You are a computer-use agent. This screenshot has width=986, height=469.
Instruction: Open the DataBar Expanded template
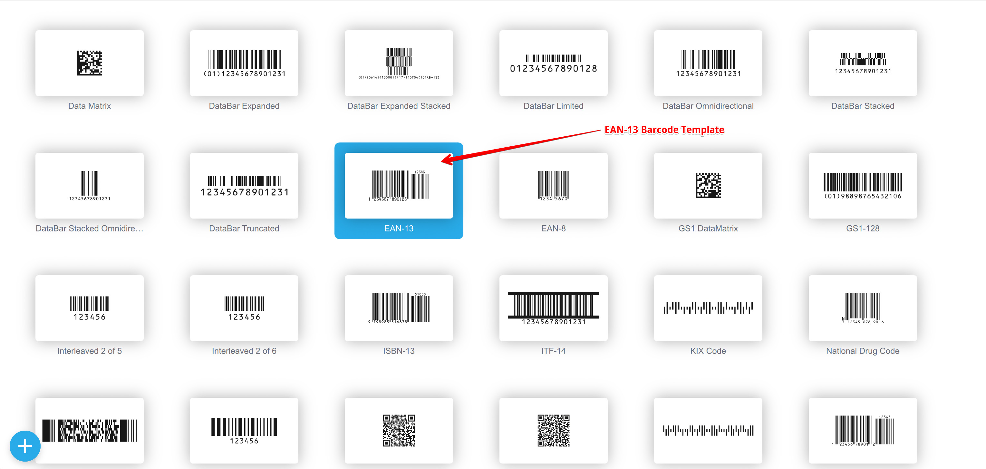pos(244,63)
